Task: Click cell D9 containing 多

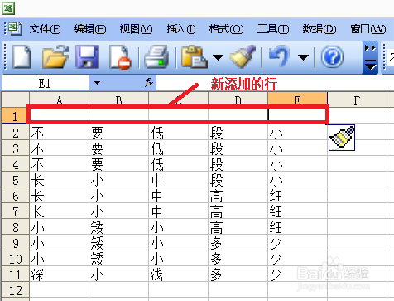Action: (x=238, y=243)
